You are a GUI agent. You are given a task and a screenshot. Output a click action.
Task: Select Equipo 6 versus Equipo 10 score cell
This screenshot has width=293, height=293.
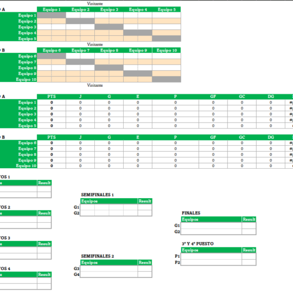coord(166,56)
